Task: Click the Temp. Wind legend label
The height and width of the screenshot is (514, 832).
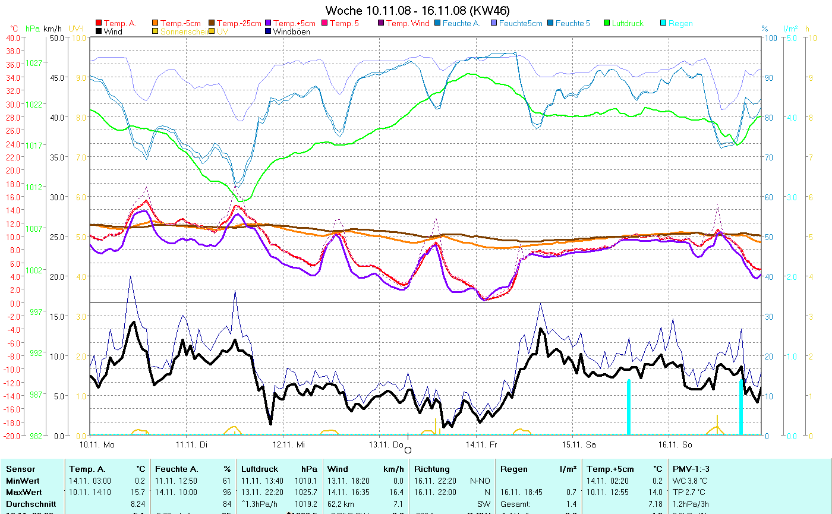Action: (x=407, y=24)
